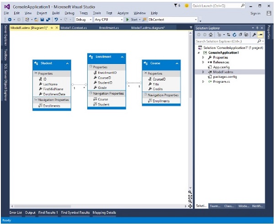The image size is (274, 224).
Task: Toggle auto-hide pin on Solution Explorer panel
Action: [257, 28]
